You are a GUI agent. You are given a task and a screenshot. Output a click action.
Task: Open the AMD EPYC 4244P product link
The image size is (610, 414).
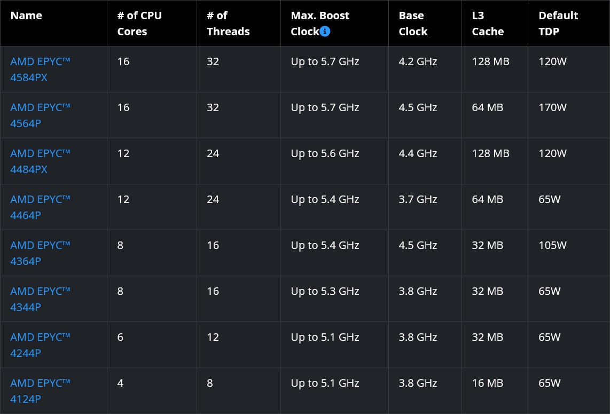coord(40,345)
